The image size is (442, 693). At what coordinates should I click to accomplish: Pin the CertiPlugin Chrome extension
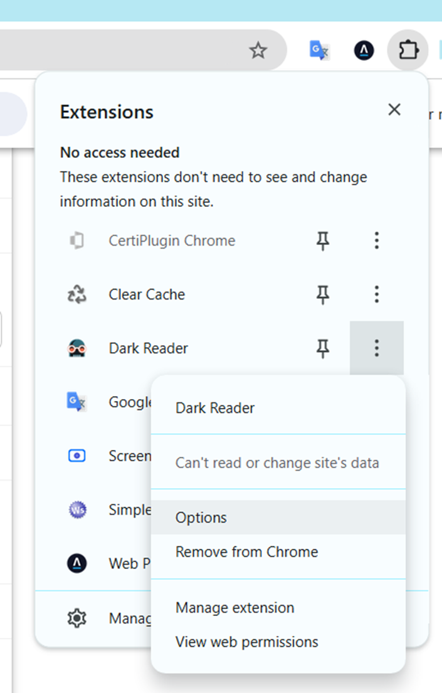[x=323, y=241]
